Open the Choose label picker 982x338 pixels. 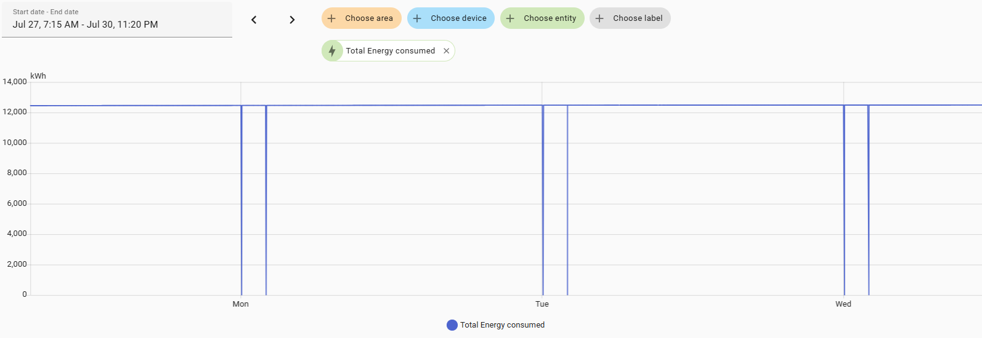click(x=630, y=18)
